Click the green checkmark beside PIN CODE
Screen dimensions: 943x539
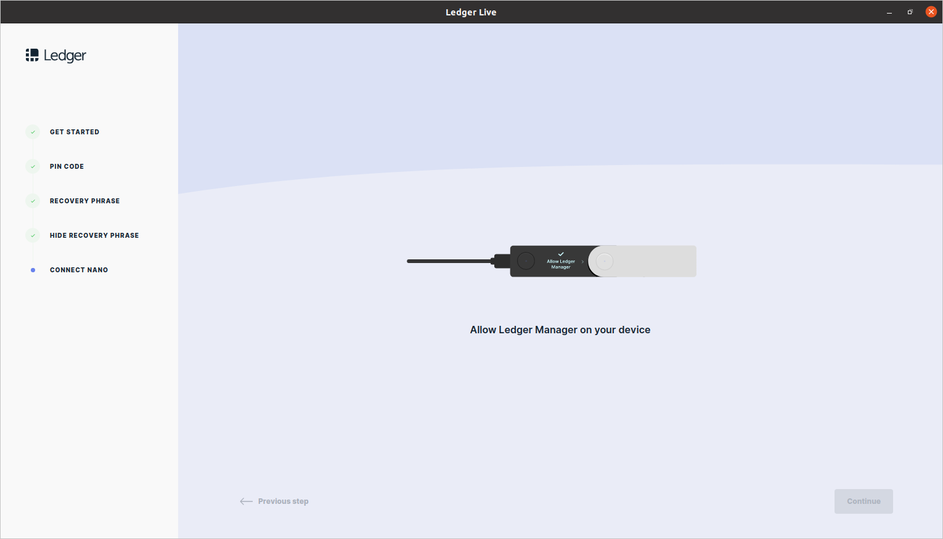coord(32,166)
